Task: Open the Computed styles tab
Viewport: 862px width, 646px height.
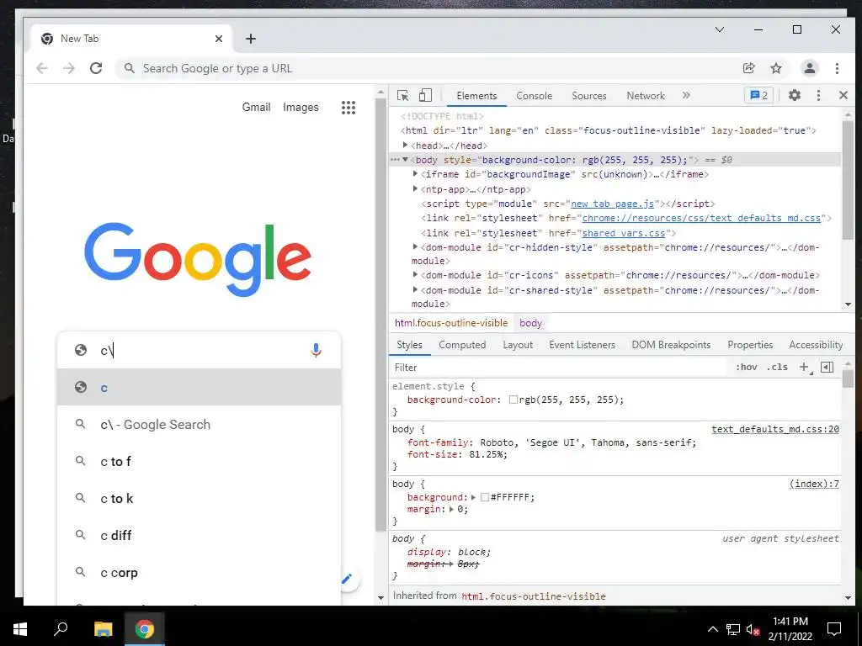Action: pos(462,344)
